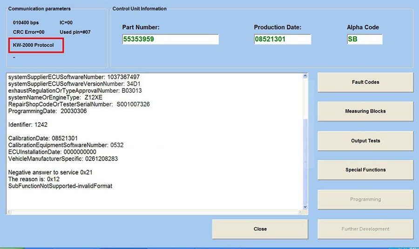
Task: Open the Fault Codes screen
Action: 365,82
